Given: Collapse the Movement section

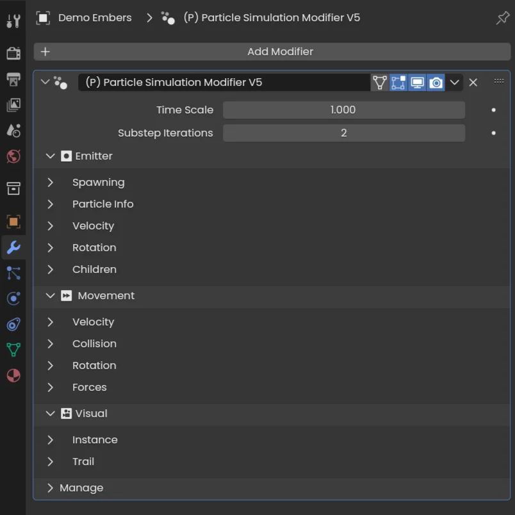Looking at the screenshot, I should (x=51, y=296).
